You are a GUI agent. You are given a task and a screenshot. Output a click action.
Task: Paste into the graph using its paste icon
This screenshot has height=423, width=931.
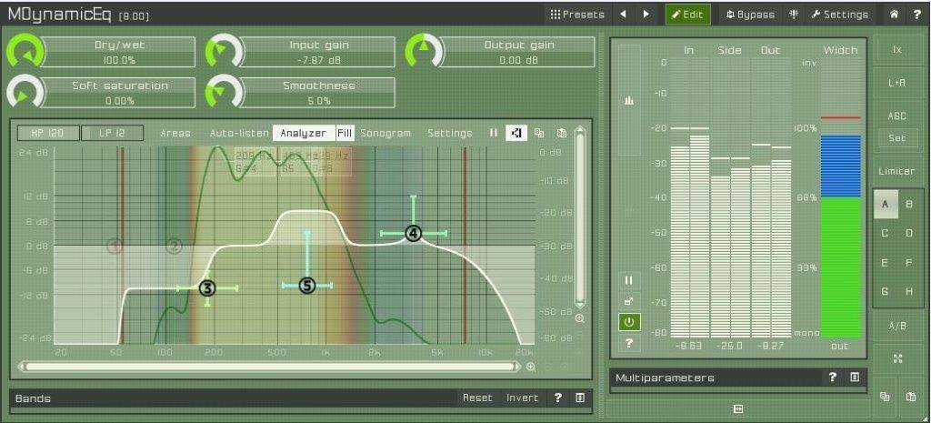tap(562, 133)
